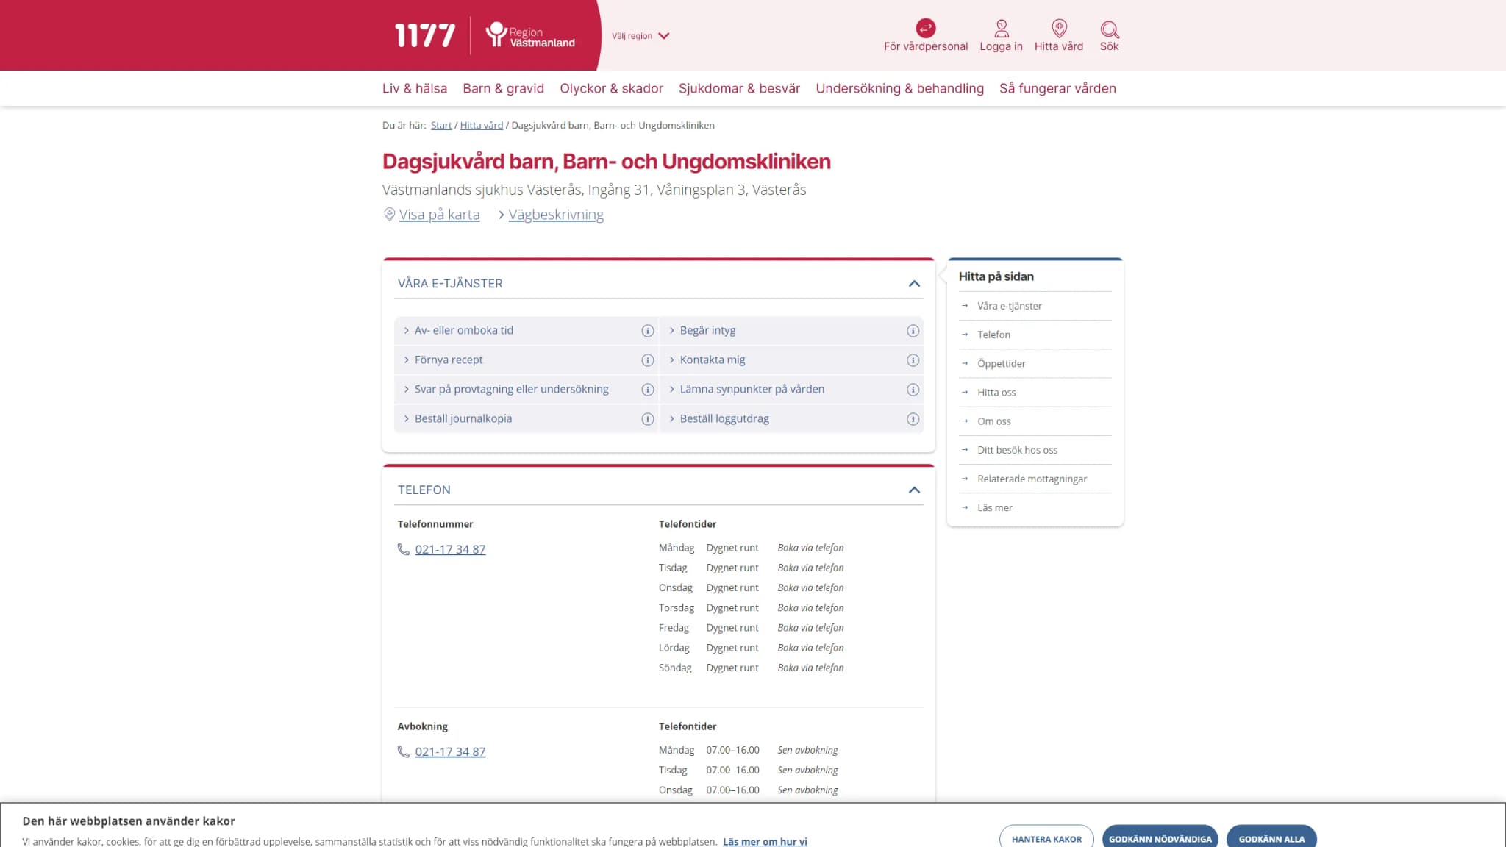Open Hitta vård location icon

click(x=1058, y=29)
